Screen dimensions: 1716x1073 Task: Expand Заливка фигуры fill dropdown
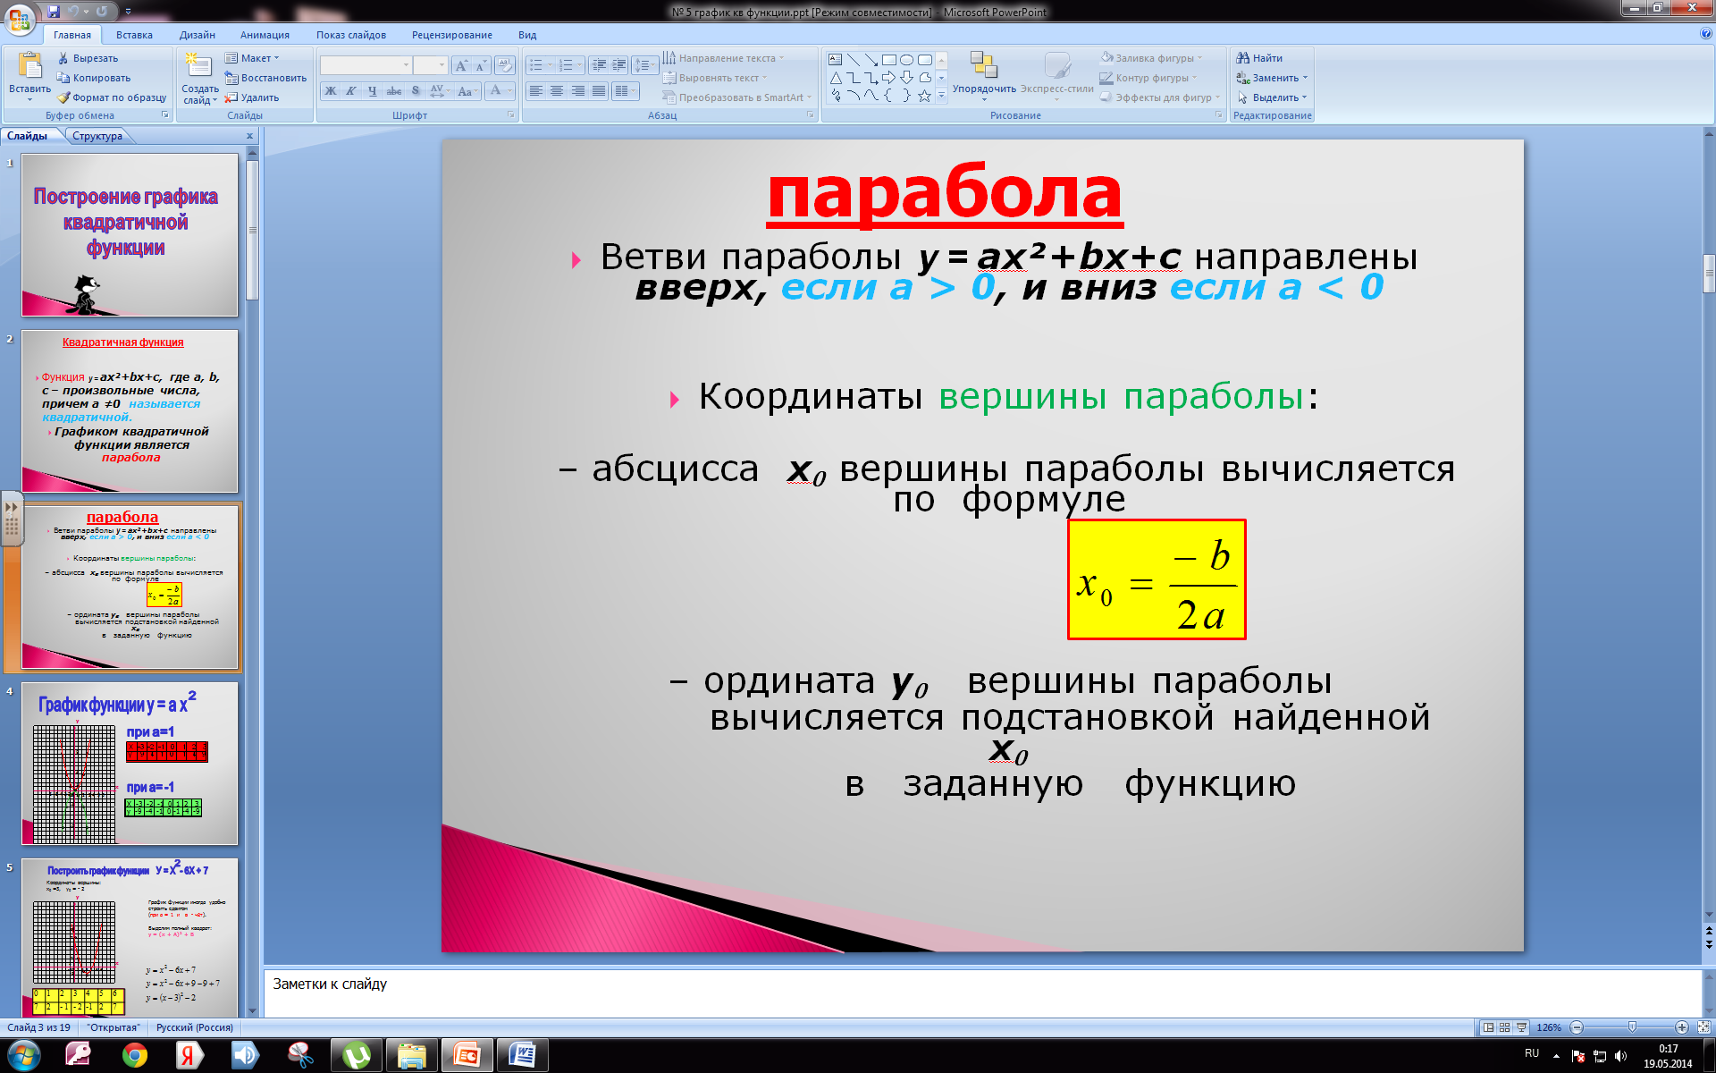(1200, 58)
